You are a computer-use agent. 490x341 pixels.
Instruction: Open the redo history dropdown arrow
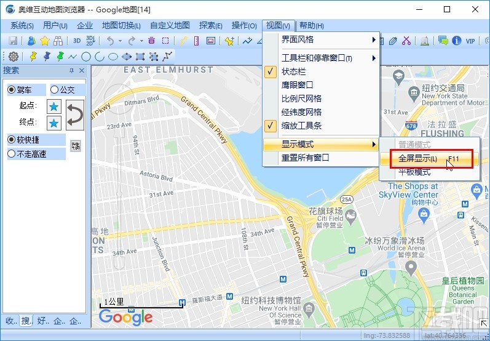point(141,41)
